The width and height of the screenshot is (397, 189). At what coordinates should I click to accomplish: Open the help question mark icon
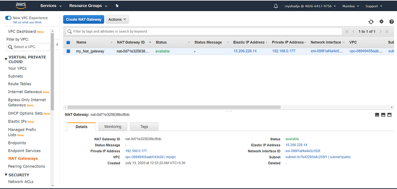[x=391, y=22]
